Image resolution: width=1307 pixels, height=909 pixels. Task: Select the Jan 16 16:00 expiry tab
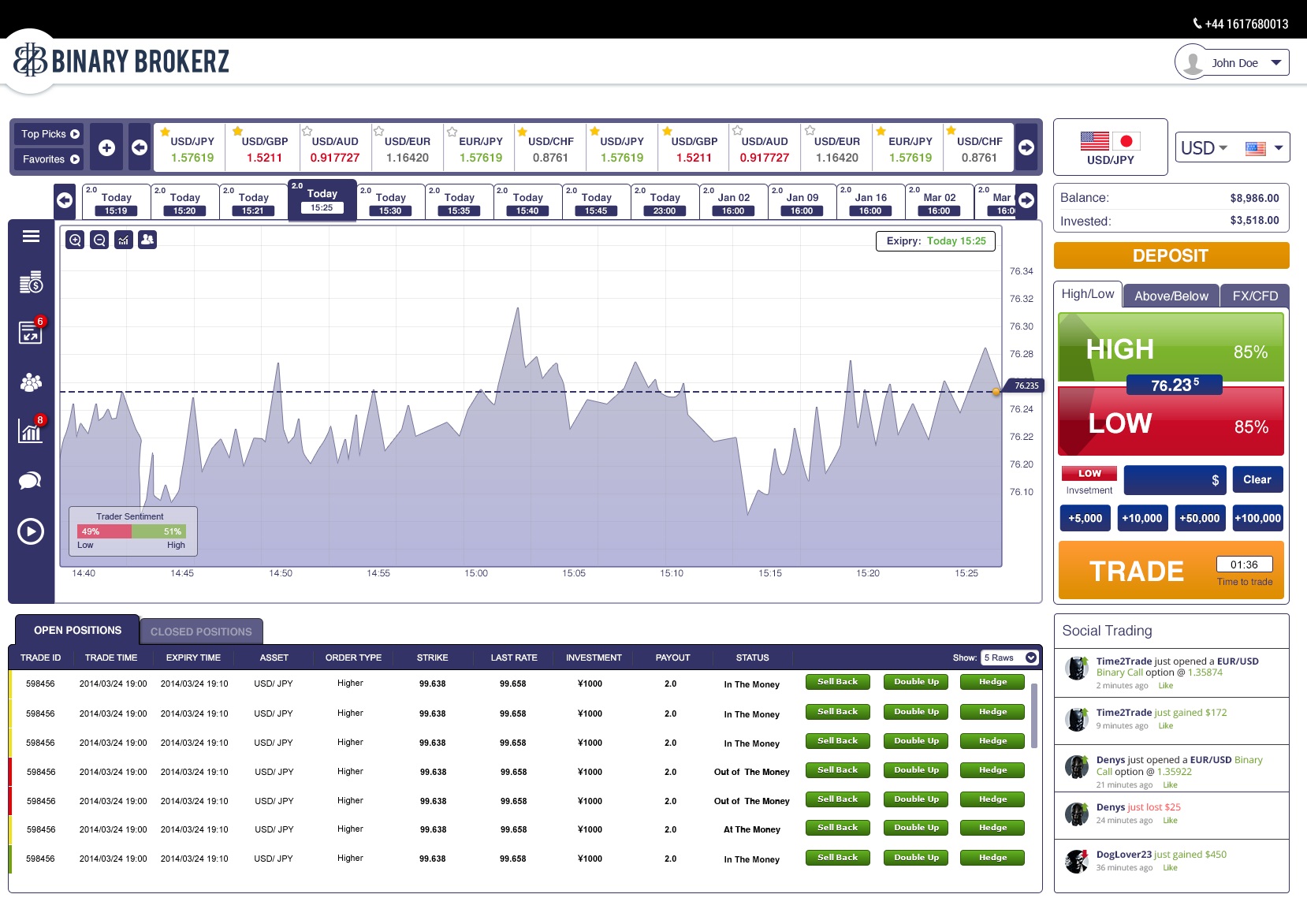pos(870,202)
